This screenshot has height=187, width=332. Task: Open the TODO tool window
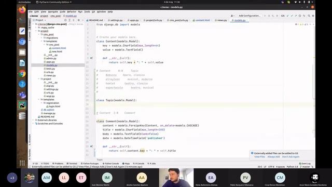click(45, 164)
